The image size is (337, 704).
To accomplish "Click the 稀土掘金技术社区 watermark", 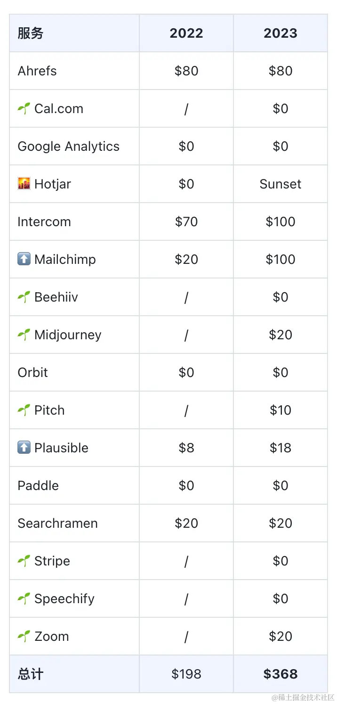I will [x=303, y=697].
